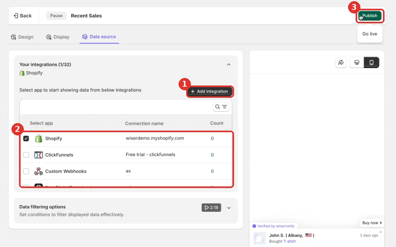Click the Custom Webhooks logo icon

38,171
